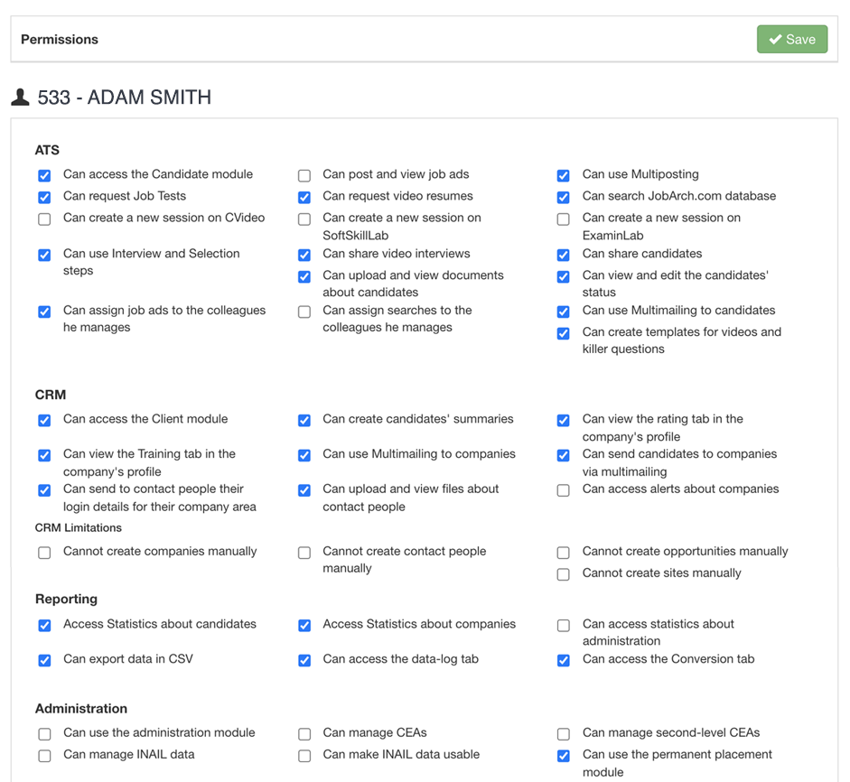Check Cannot create contact people manually
The width and height of the screenshot is (850, 782).
tap(304, 553)
